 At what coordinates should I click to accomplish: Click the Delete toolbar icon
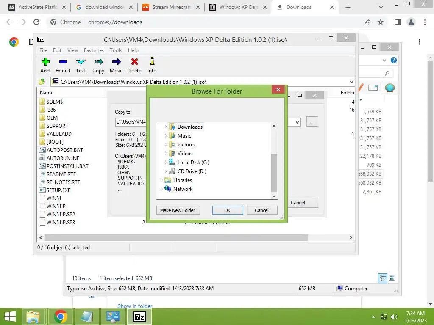tap(134, 62)
